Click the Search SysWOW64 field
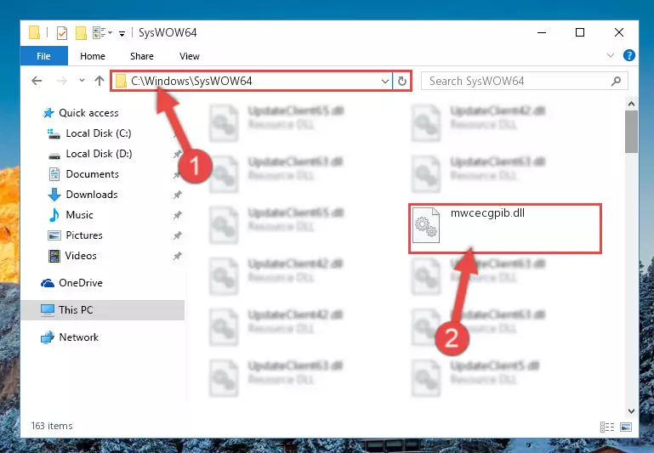This screenshot has width=654, height=453. [x=524, y=81]
